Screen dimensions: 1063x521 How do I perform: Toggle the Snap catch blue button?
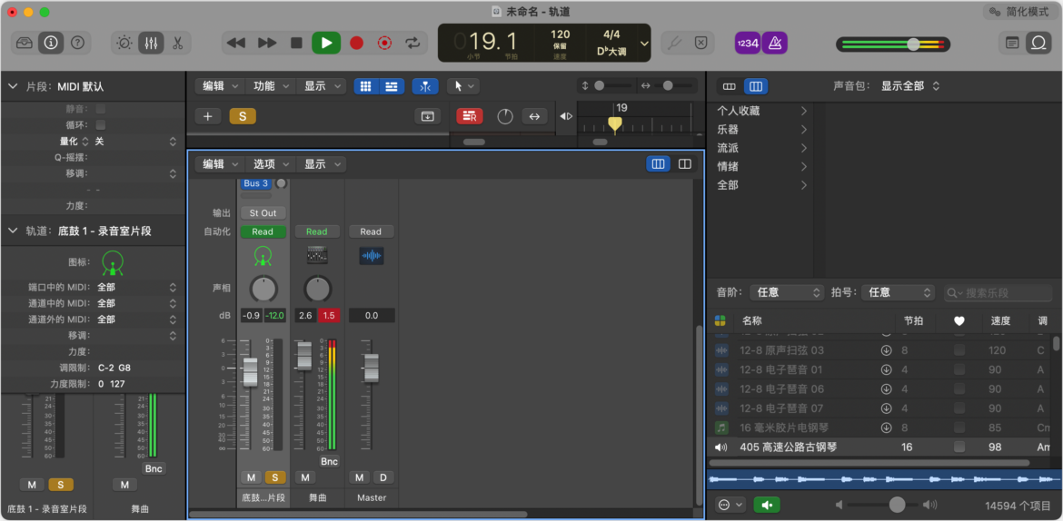coord(425,86)
